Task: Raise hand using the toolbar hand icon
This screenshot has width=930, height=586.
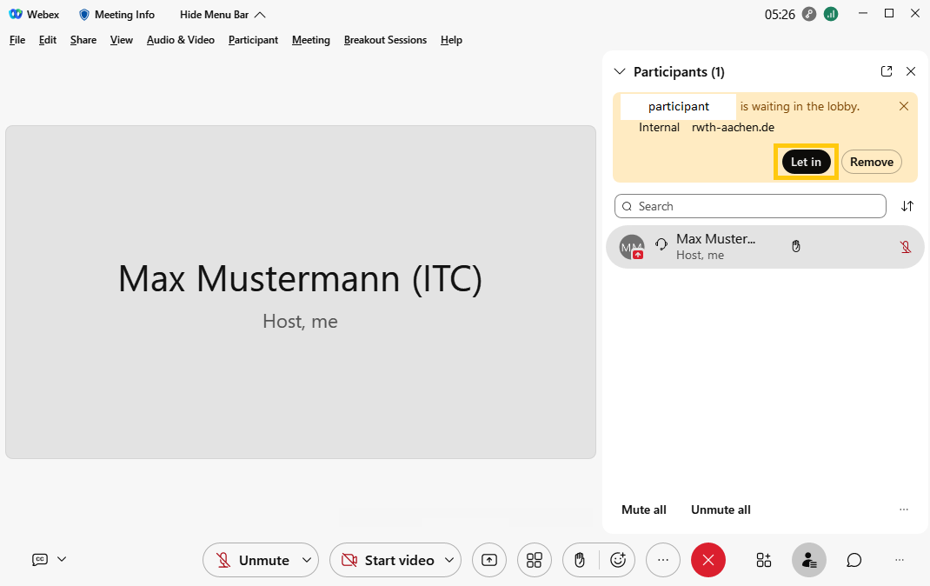Action: (x=580, y=560)
